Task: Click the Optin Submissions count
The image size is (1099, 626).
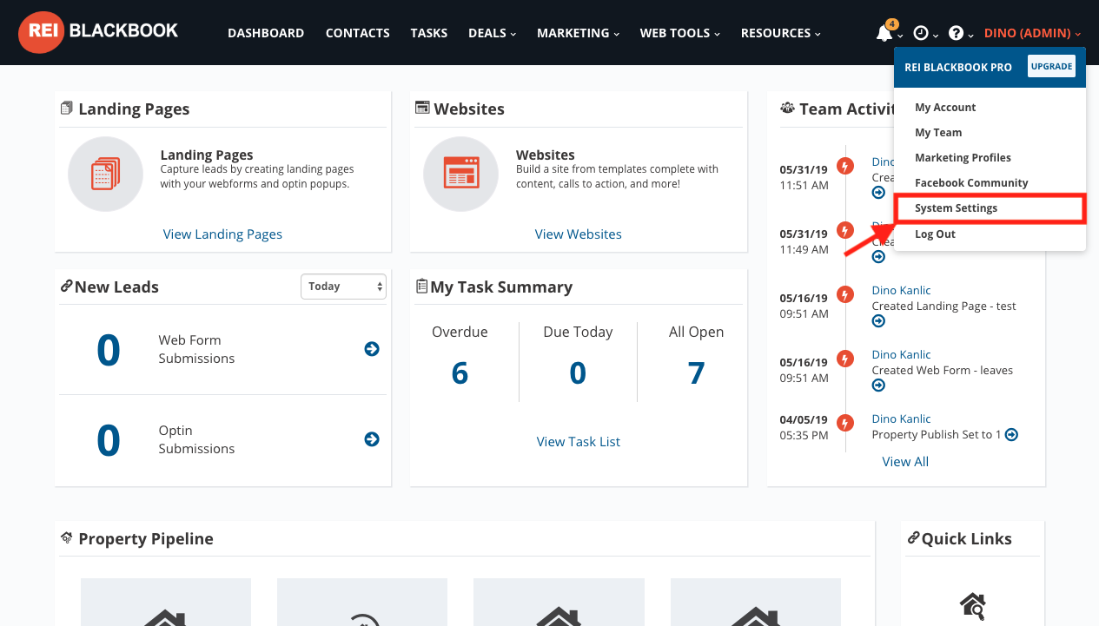Action: click(109, 440)
